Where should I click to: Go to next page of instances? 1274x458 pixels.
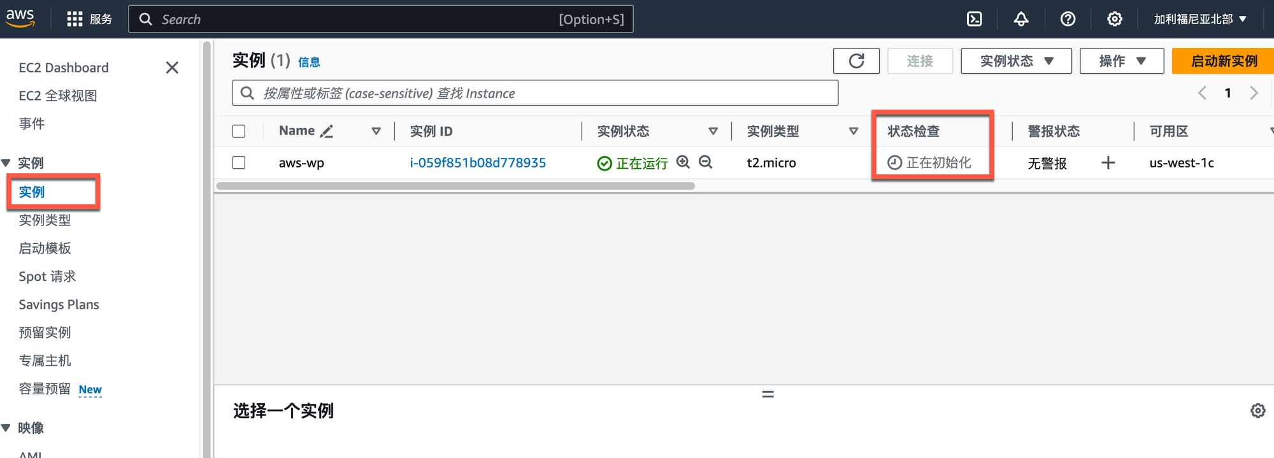click(1254, 93)
